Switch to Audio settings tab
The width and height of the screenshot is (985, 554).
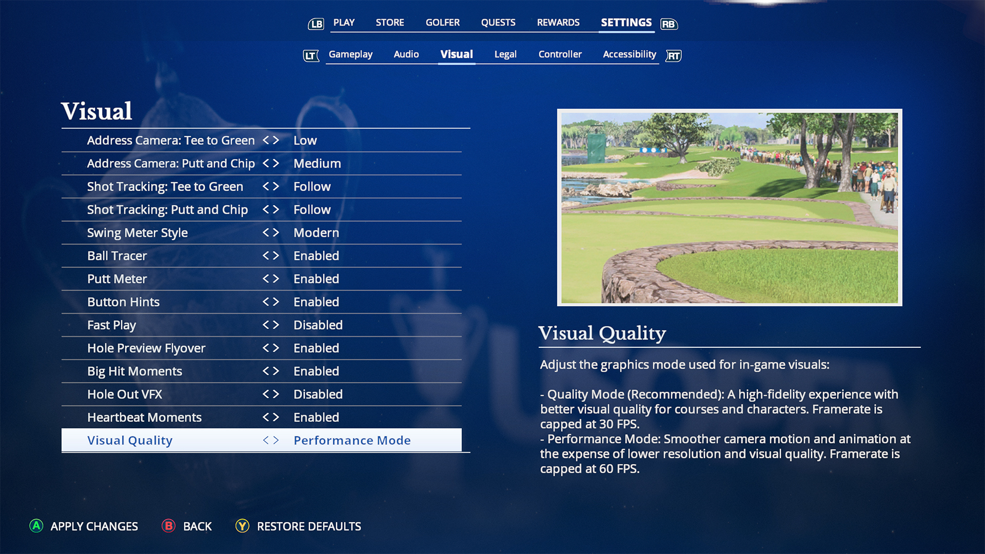tap(407, 53)
